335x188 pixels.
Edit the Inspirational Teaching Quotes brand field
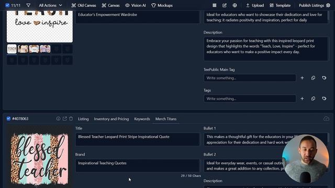(138, 166)
